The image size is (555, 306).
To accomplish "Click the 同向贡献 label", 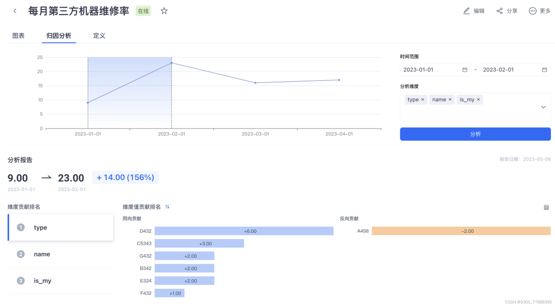I will pos(132,219).
